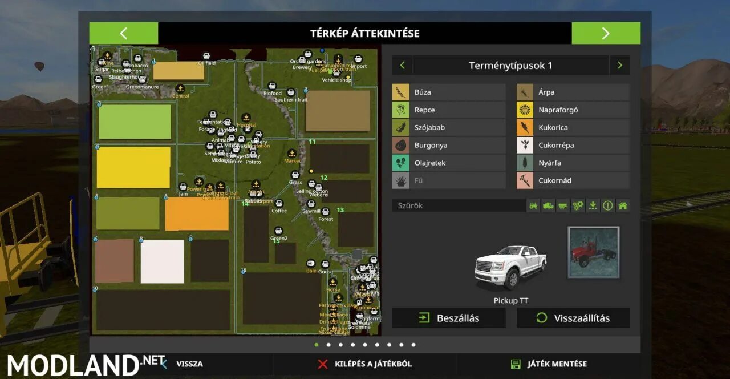Open previous menu page with left arrow
Viewport: 730px width, 379px height.
[x=124, y=33]
